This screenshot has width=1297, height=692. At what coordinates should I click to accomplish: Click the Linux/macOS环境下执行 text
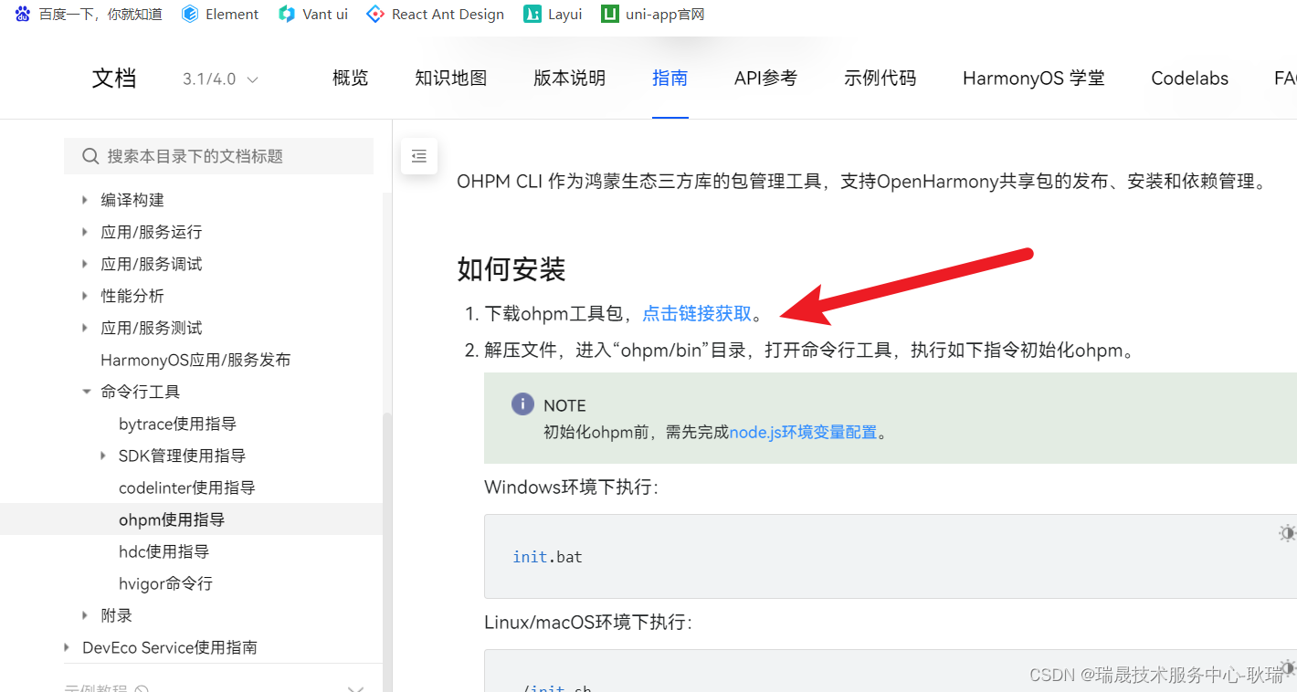click(588, 622)
